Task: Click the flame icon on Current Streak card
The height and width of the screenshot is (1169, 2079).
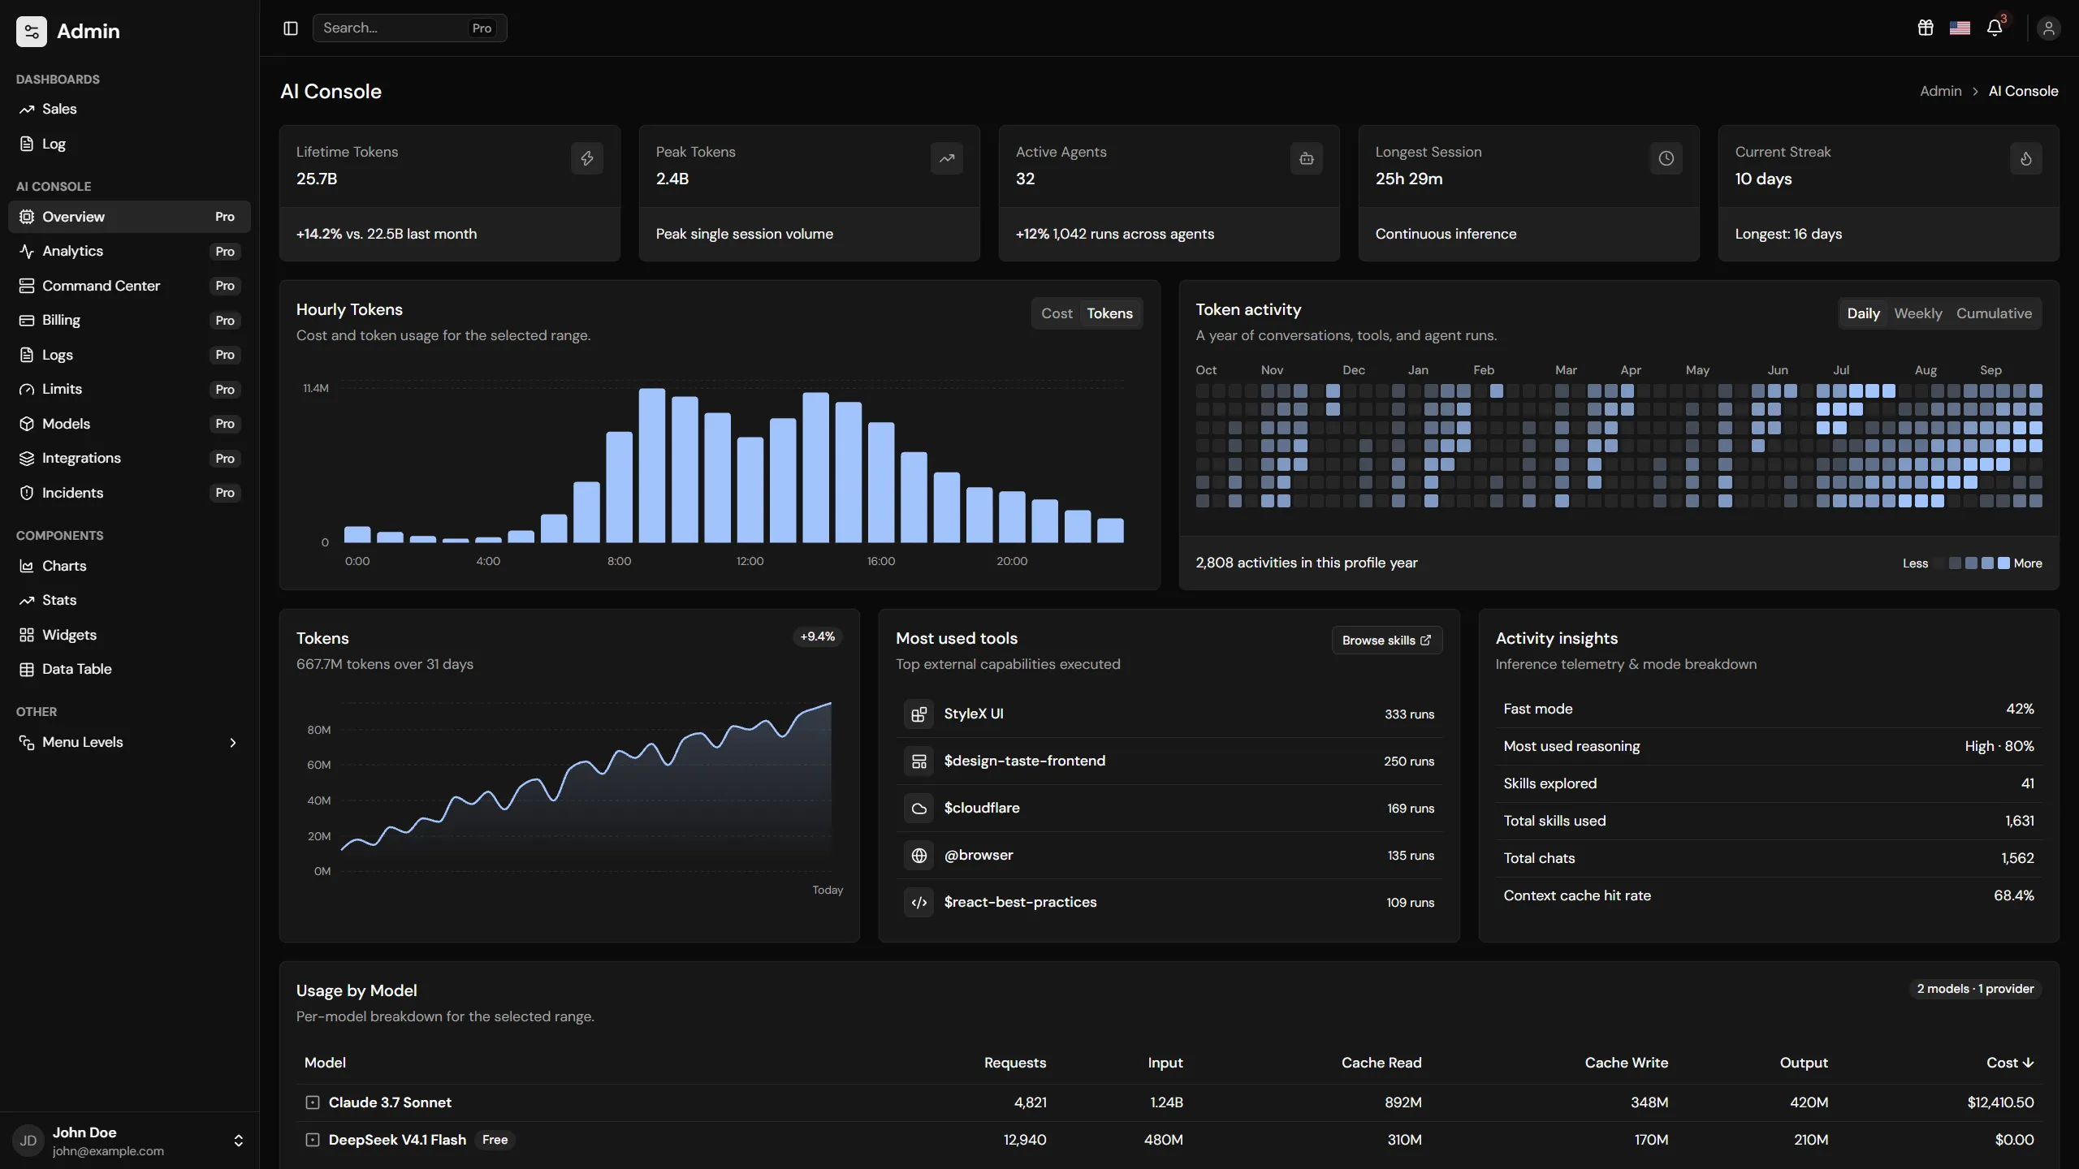Action: point(2026,158)
